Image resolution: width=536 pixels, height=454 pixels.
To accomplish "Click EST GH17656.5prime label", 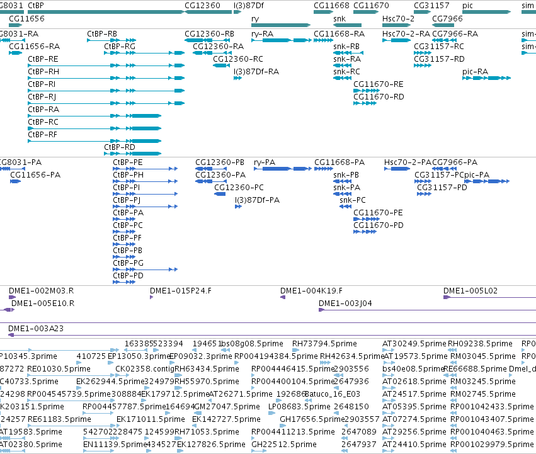I will (312, 419).
